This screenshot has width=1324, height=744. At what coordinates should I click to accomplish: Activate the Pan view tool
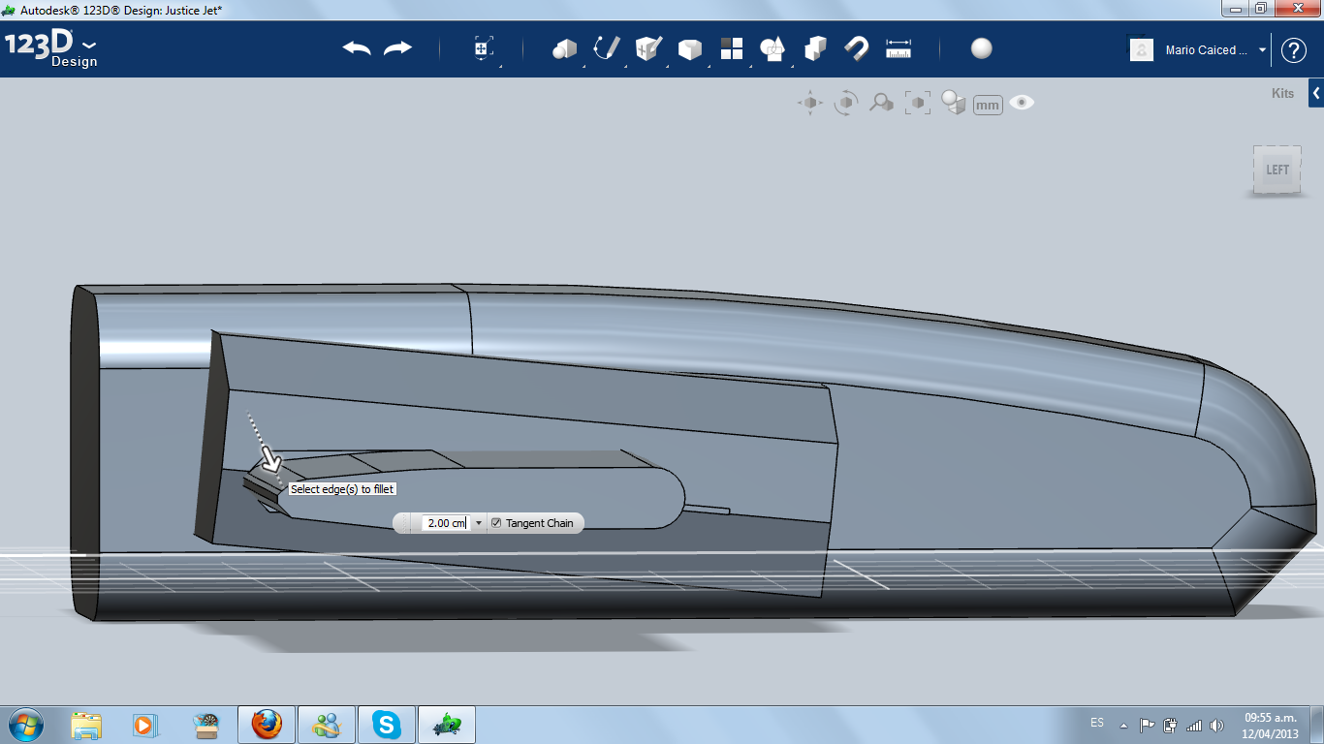click(810, 103)
